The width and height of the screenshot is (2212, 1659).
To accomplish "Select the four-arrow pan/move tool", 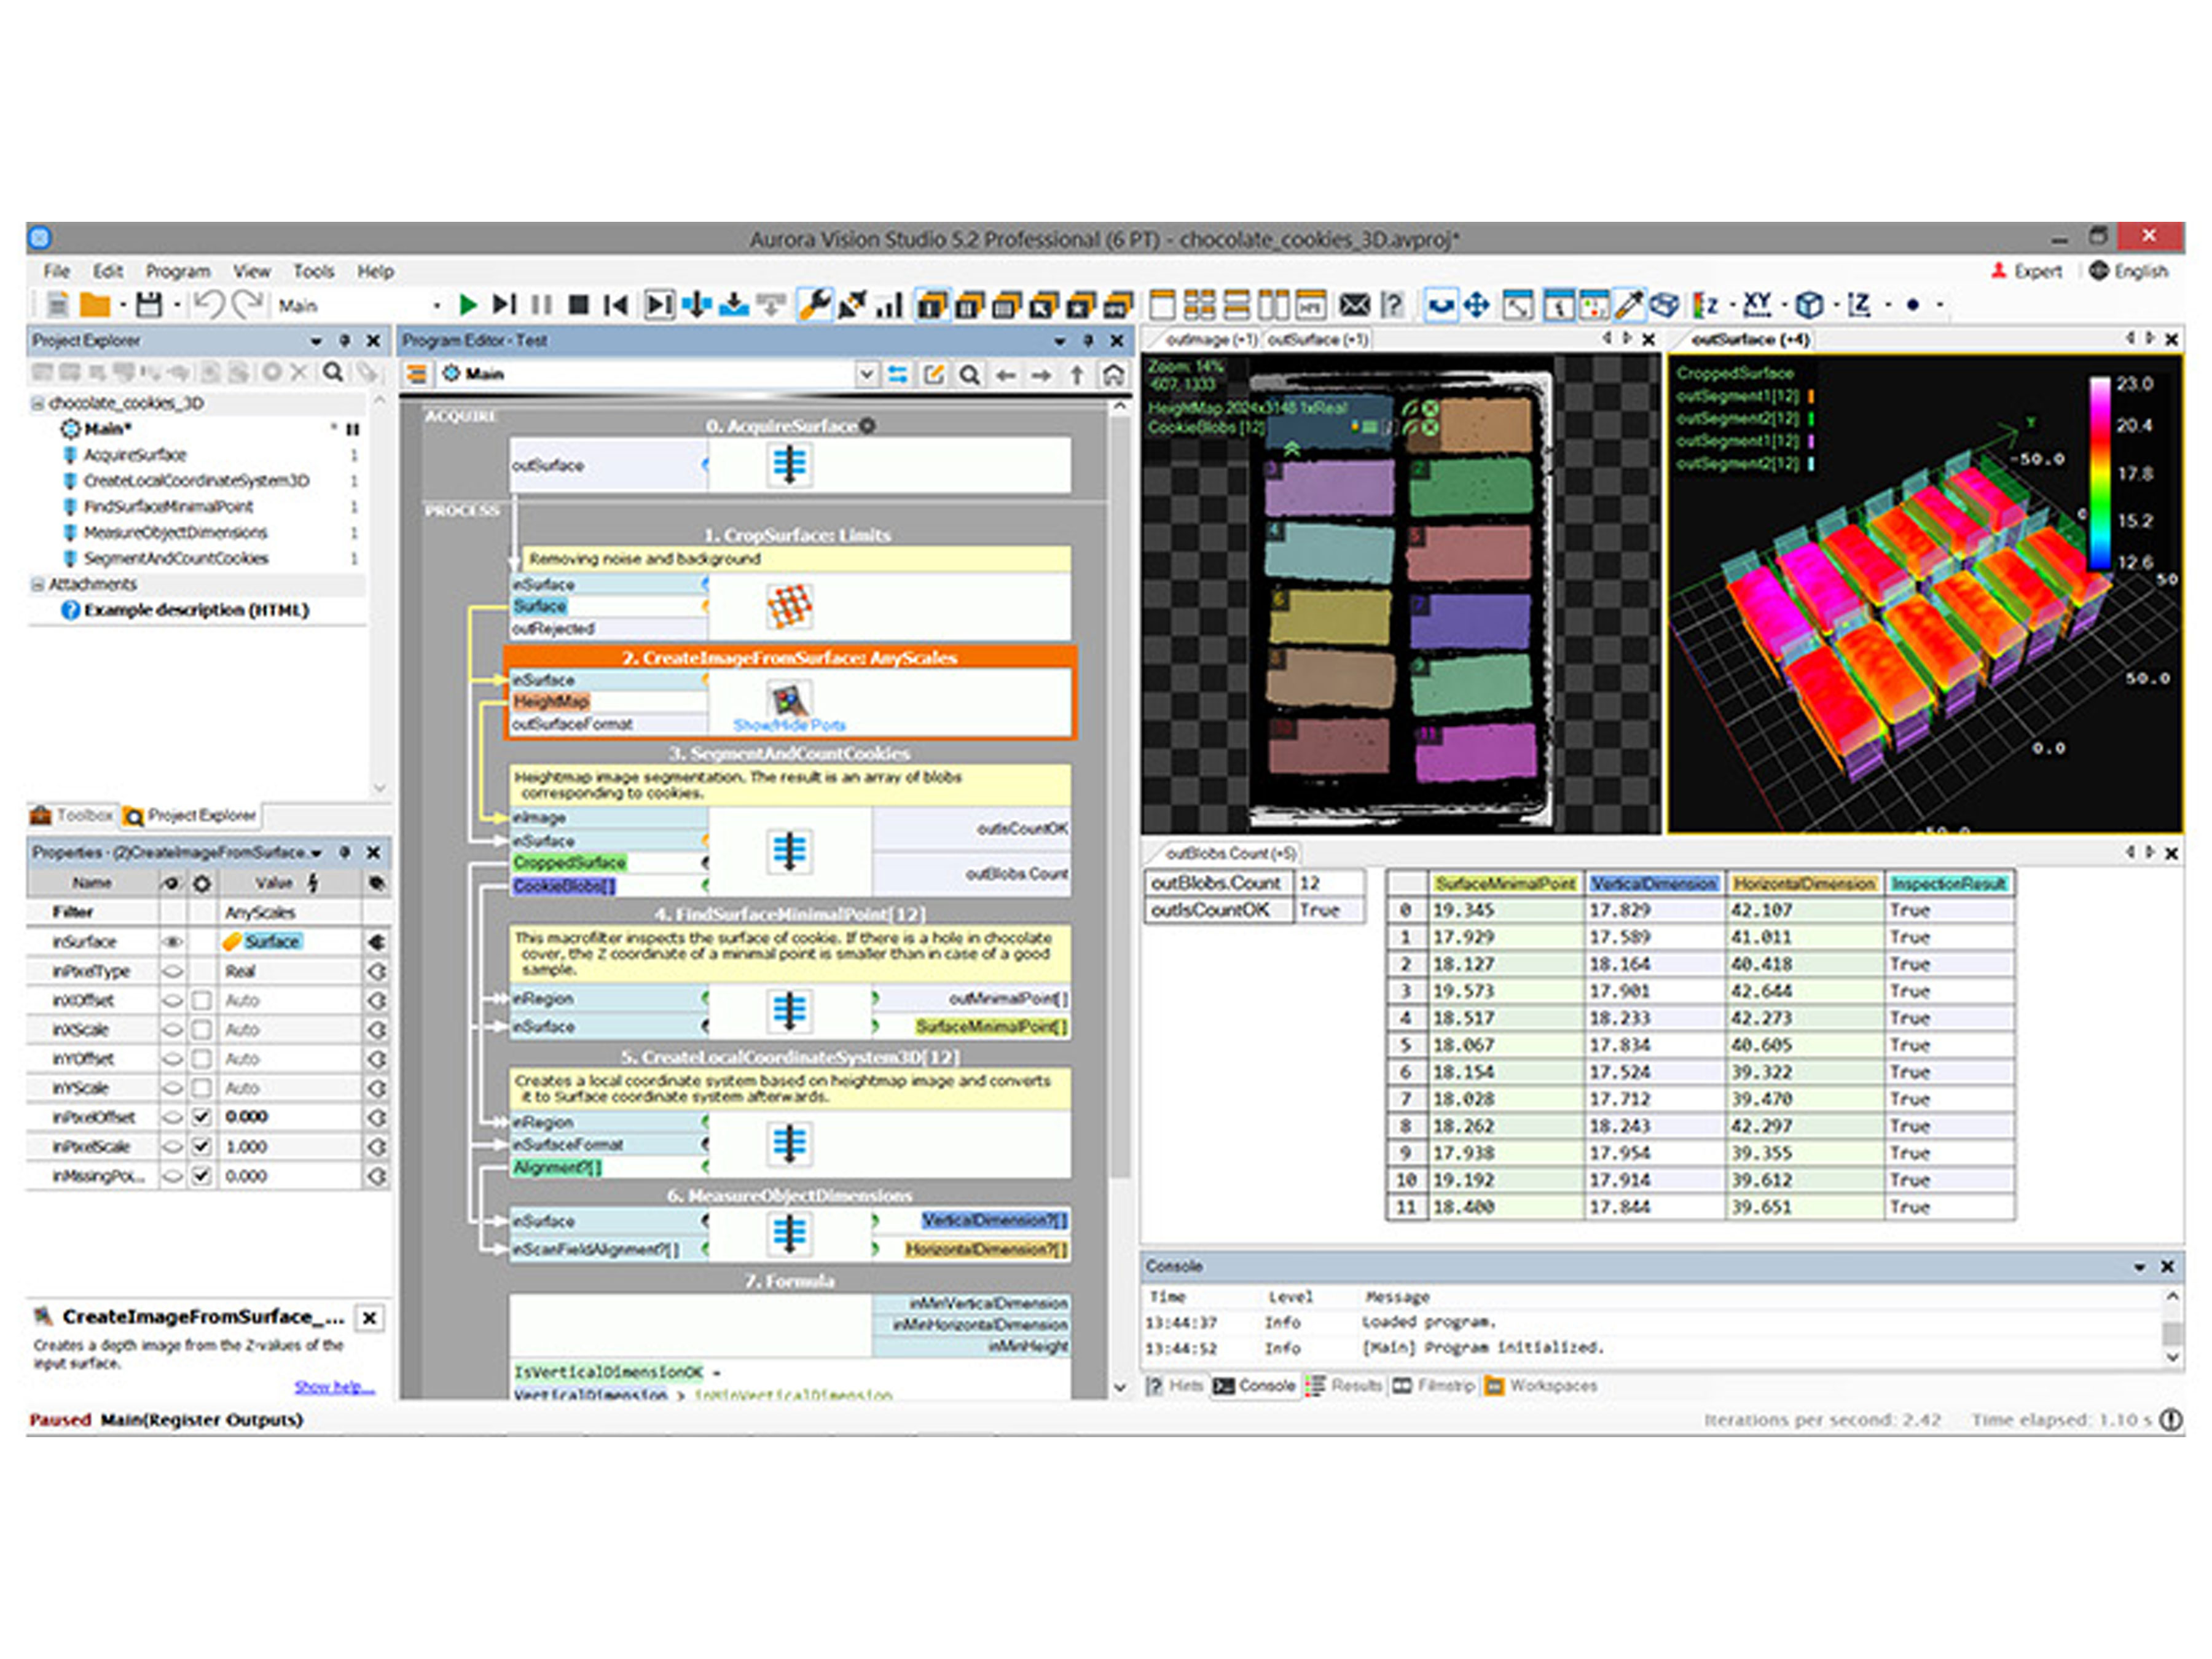I will (1477, 304).
